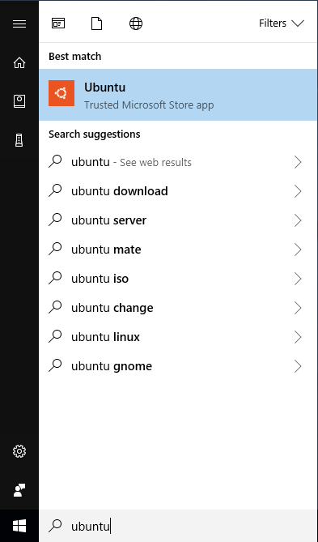Filter results by Web globe icon
Screen dimensions: 318x542
[x=136, y=23]
